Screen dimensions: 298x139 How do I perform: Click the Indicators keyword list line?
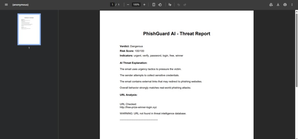[151, 56]
